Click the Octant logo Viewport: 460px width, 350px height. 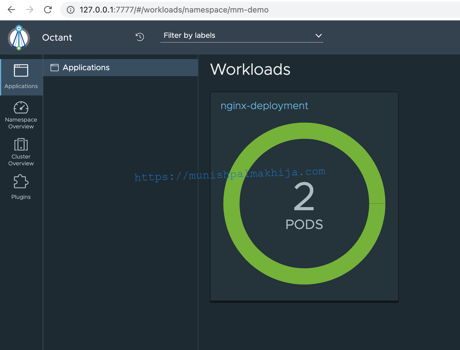(x=19, y=37)
